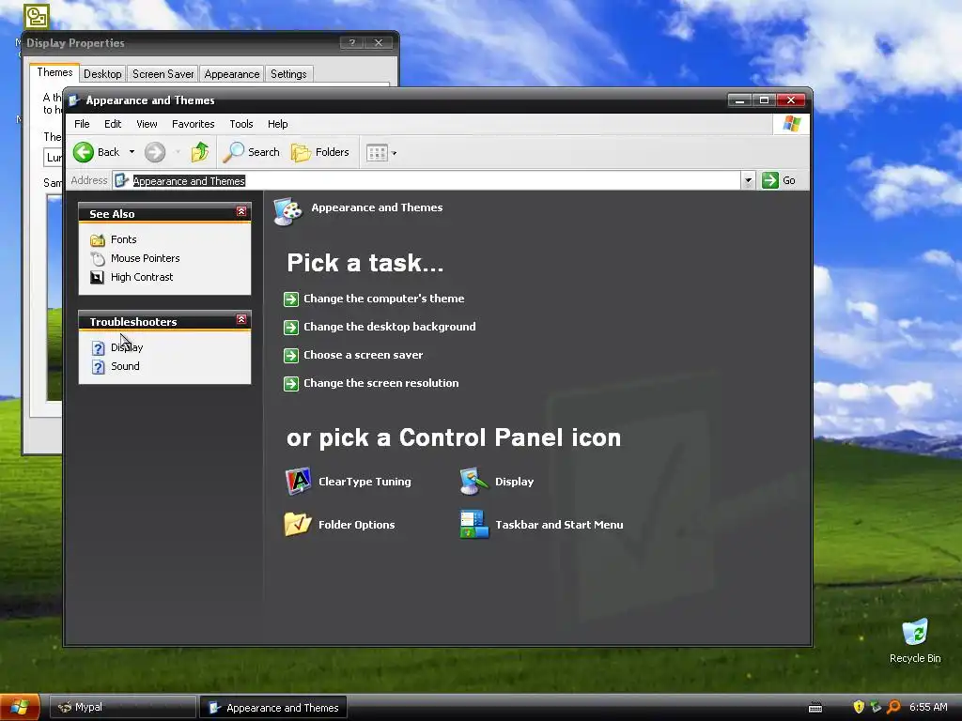Open the Help menu

277,124
